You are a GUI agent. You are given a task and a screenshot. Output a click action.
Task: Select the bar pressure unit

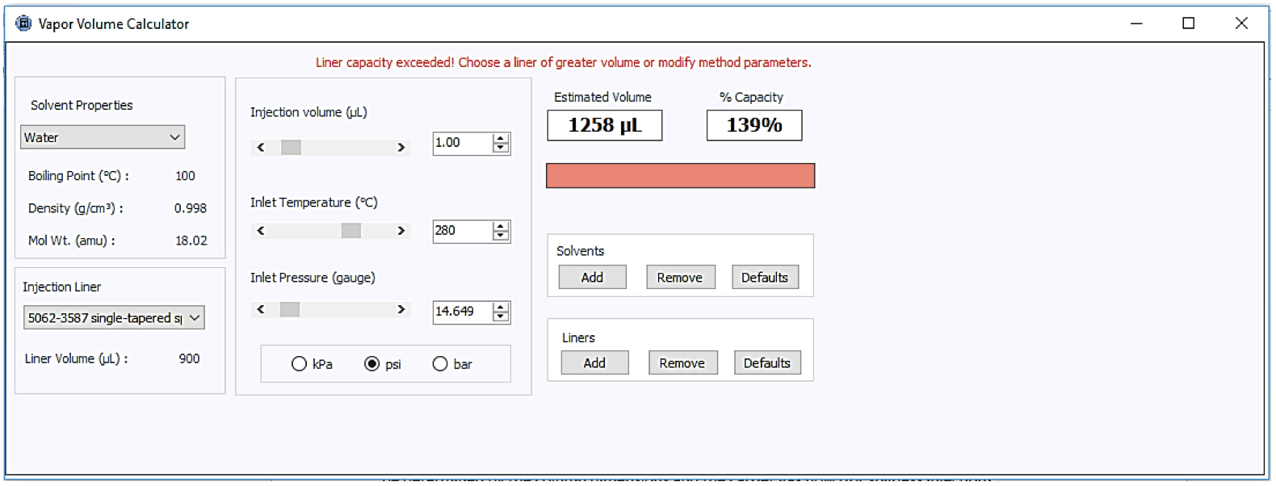(440, 364)
